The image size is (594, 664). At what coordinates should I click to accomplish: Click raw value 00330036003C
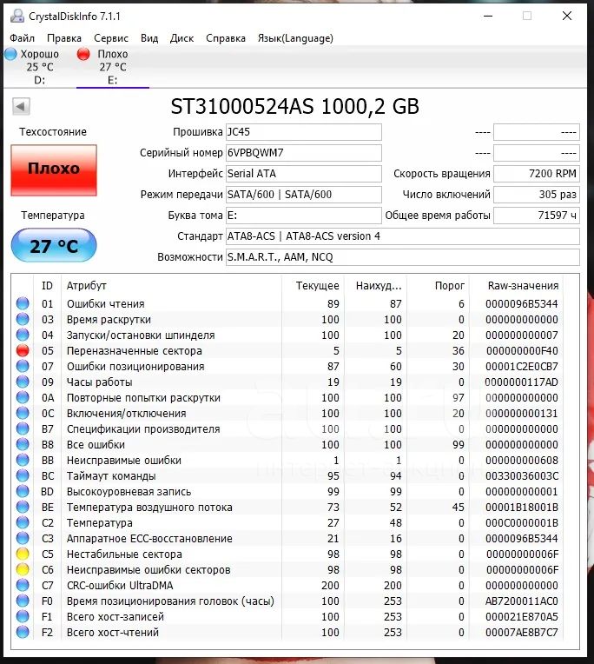coord(522,476)
